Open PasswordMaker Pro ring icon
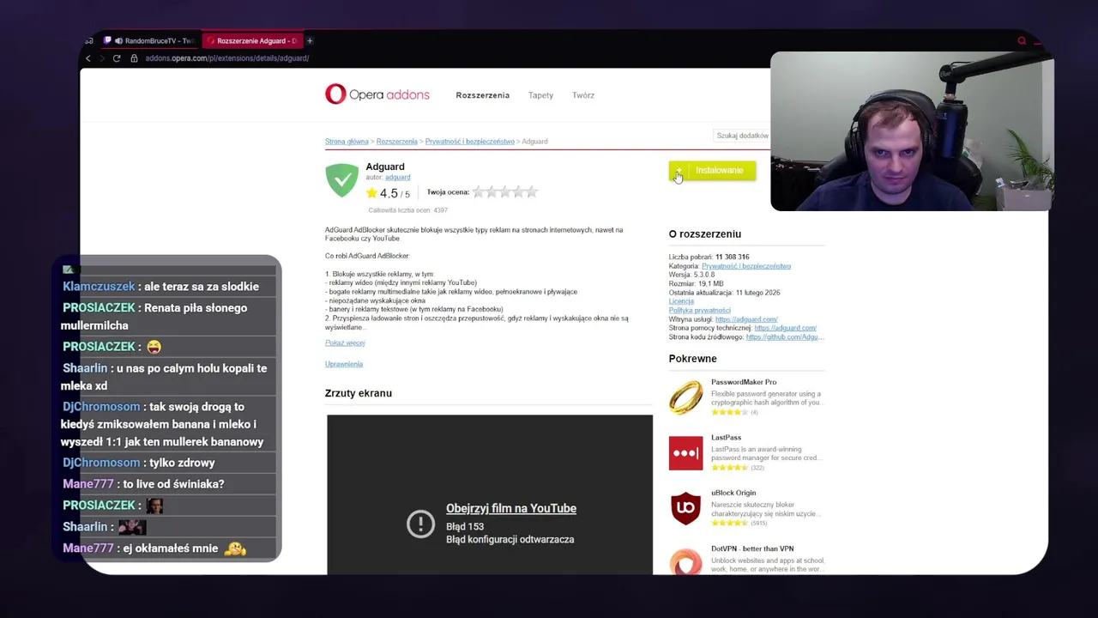 [x=685, y=397]
